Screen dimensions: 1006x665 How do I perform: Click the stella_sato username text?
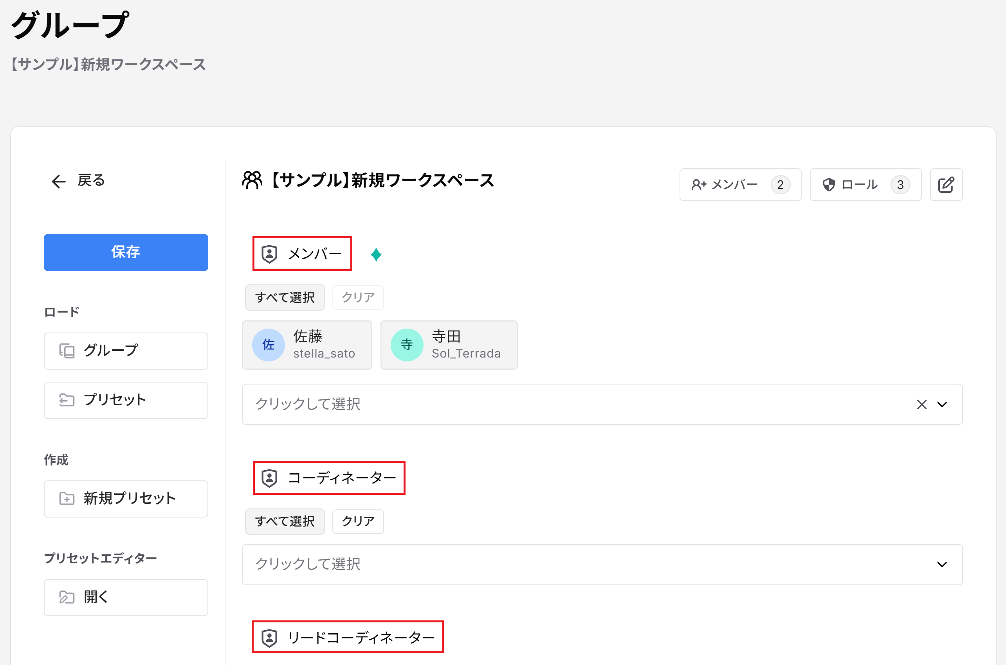coord(324,353)
